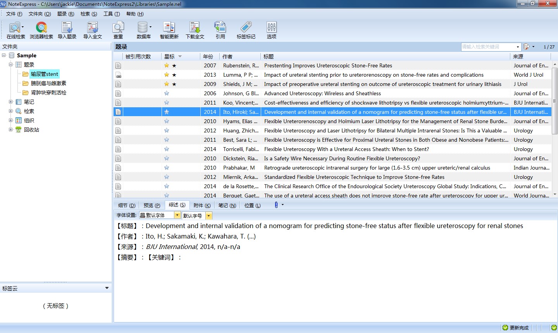Expand the 检索 tree node

click(11, 111)
